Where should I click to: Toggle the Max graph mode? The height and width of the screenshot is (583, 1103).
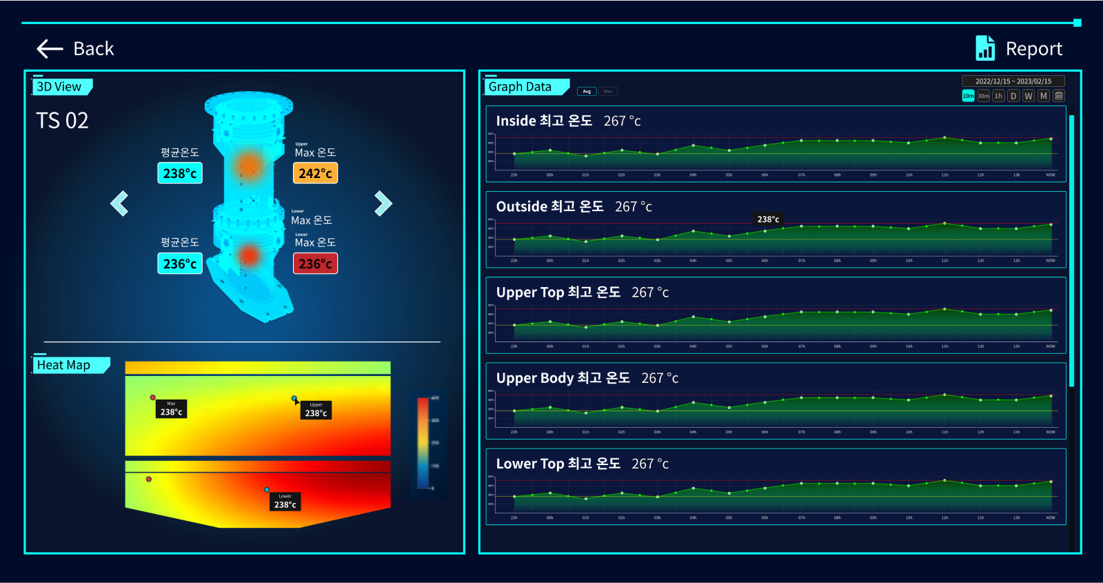(608, 91)
